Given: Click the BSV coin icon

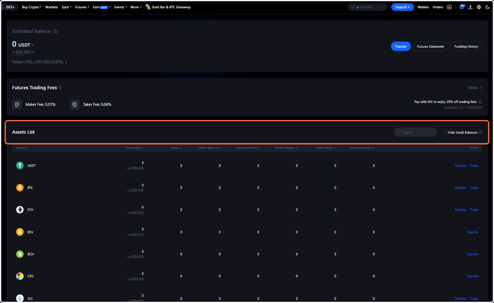Looking at the screenshot, I should (20, 232).
